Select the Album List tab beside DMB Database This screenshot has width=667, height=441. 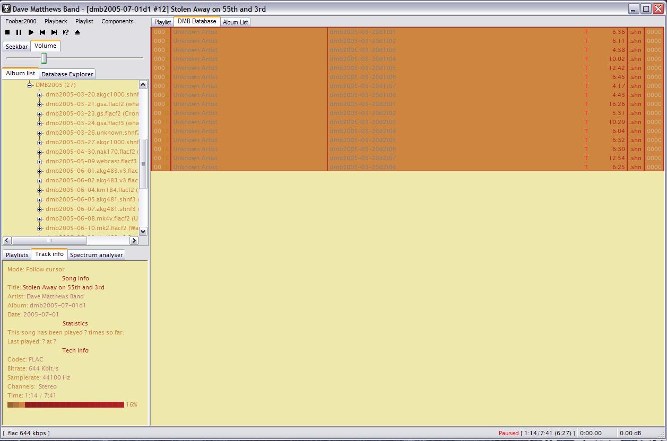(235, 22)
